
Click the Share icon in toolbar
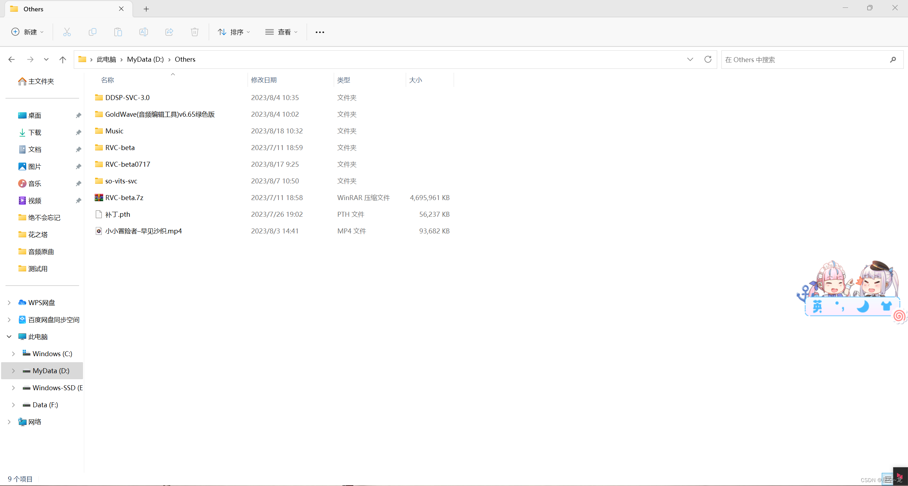169,32
